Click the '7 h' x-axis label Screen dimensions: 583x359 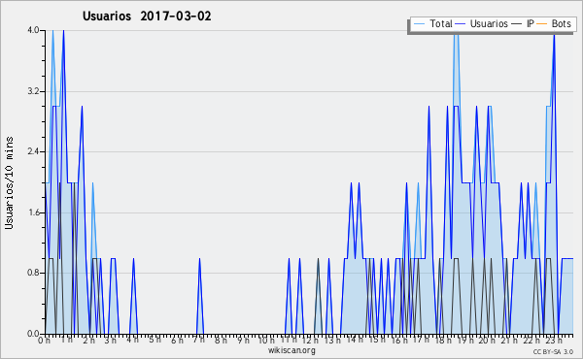198,340
